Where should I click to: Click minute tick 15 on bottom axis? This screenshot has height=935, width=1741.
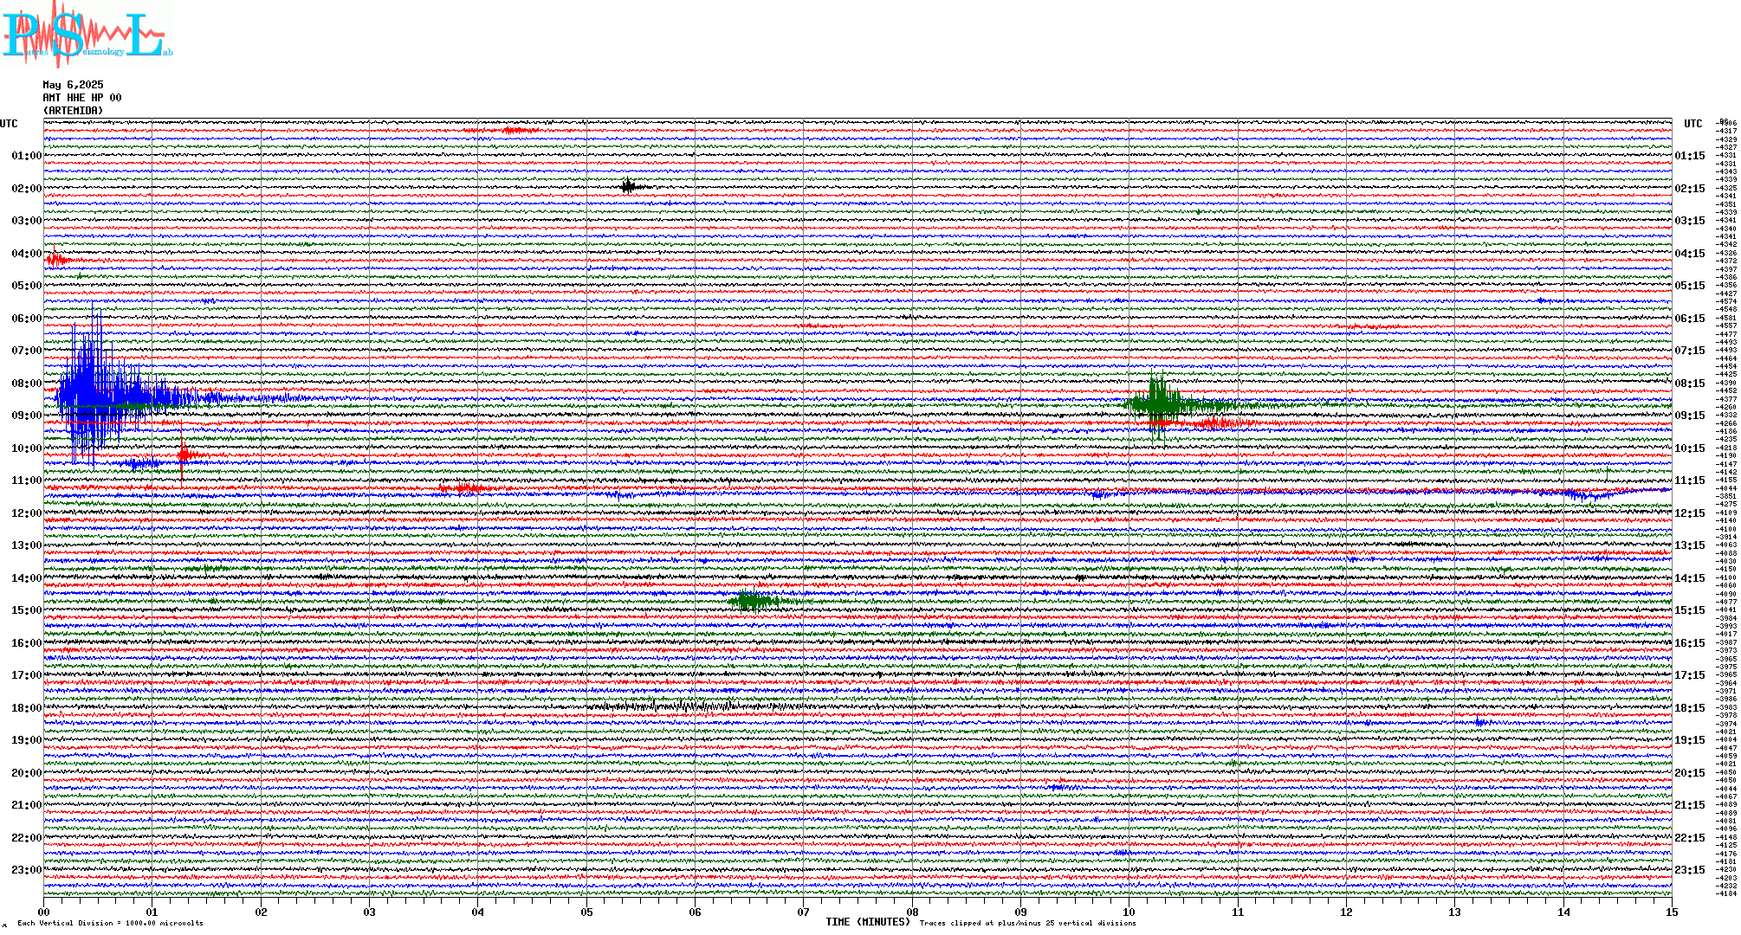click(x=1672, y=912)
